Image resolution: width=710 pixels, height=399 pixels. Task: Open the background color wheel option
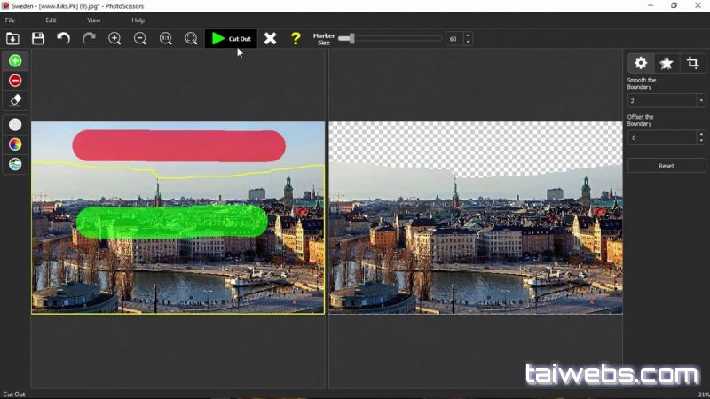15,145
